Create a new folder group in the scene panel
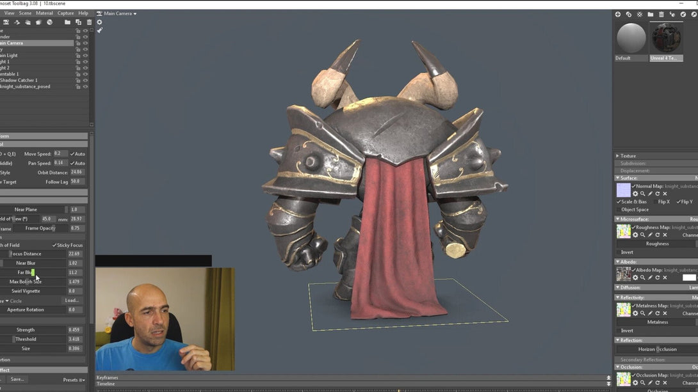Viewport: 698px width, 392px height. [x=67, y=22]
